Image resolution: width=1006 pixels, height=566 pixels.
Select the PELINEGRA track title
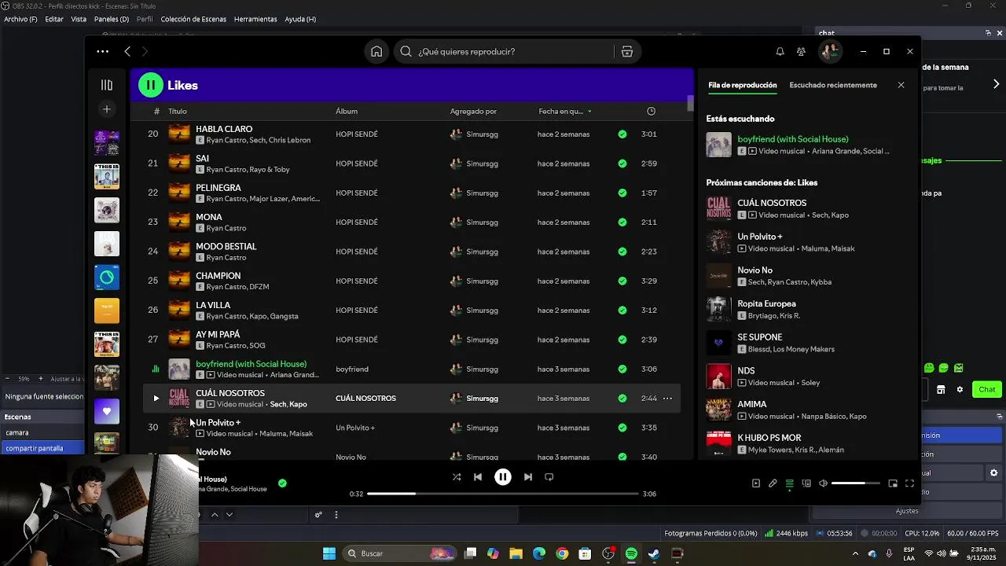218,188
